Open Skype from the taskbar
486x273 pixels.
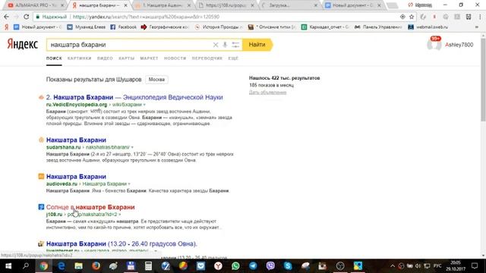[x=288, y=266]
